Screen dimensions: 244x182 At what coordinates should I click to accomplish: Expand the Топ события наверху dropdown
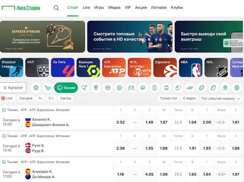(x=221, y=98)
